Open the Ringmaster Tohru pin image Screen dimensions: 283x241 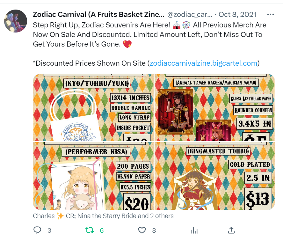pyautogui.click(x=215, y=176)
